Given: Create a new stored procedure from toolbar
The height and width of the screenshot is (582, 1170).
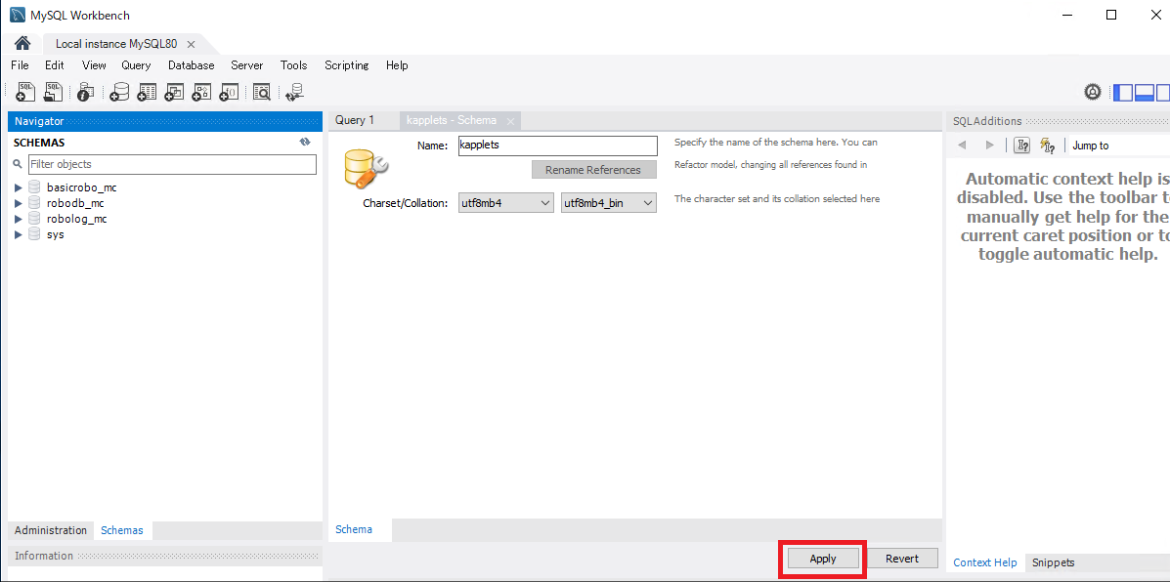Looking at the screenshot, I should [201, 92].
